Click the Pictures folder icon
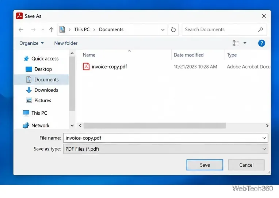This screenshot has height=198, width=279. (29, 100)
